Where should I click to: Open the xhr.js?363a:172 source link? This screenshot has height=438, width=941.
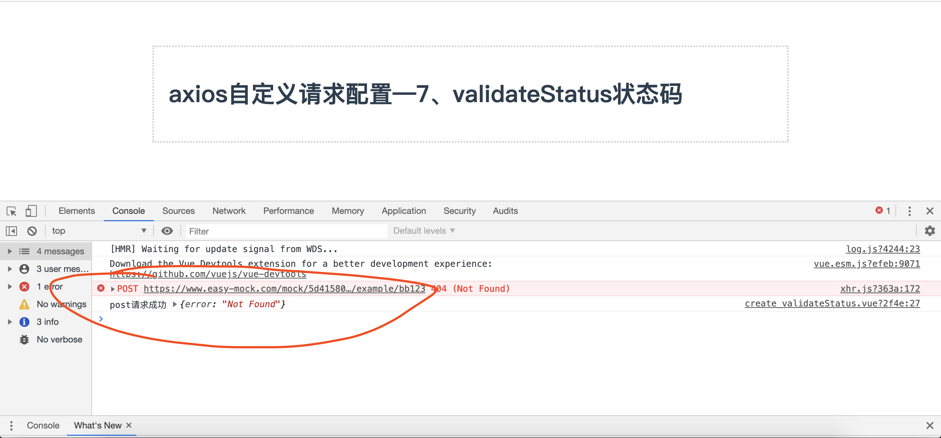pyautogui.click(x=880, y=289)
